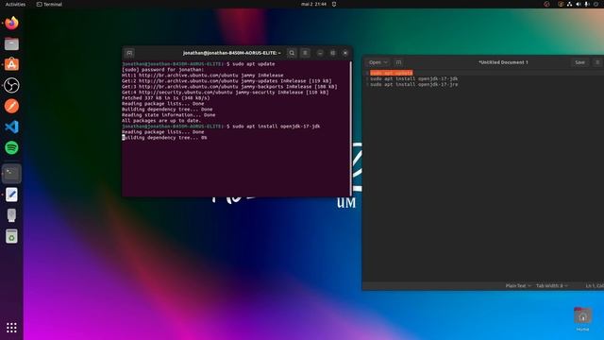Click the Save button in Text Editor
The image size is (604, 340).
[579, 62]
